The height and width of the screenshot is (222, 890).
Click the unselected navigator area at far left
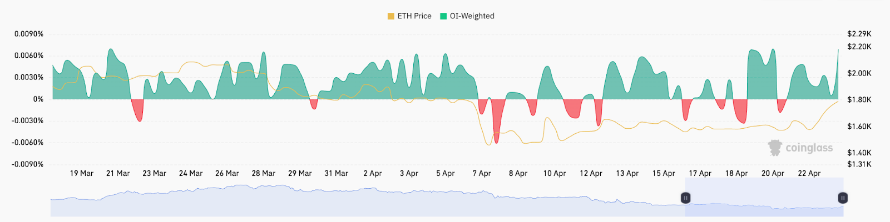click(x=83, y=207)
